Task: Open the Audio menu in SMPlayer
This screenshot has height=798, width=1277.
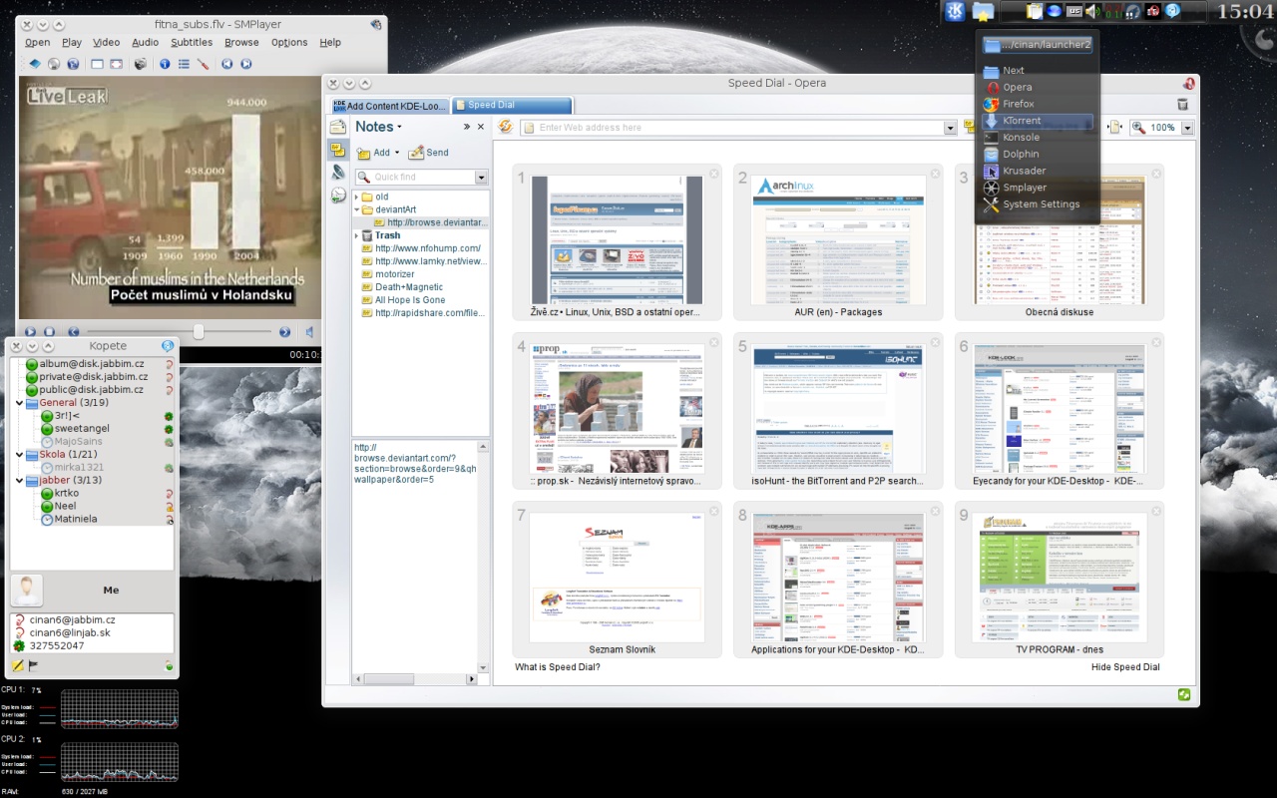Action: click(146, 42)
